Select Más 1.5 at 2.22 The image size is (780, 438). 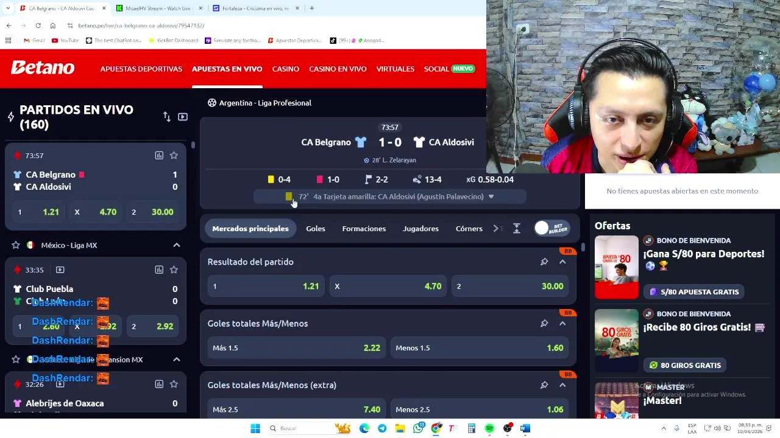tap(296, 348)
